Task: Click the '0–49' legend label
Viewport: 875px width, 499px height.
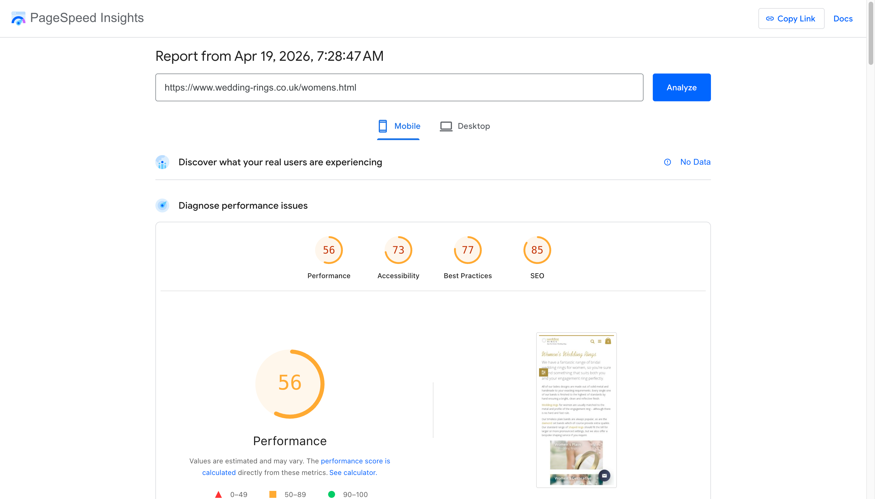Action: (x=239, y=494)
